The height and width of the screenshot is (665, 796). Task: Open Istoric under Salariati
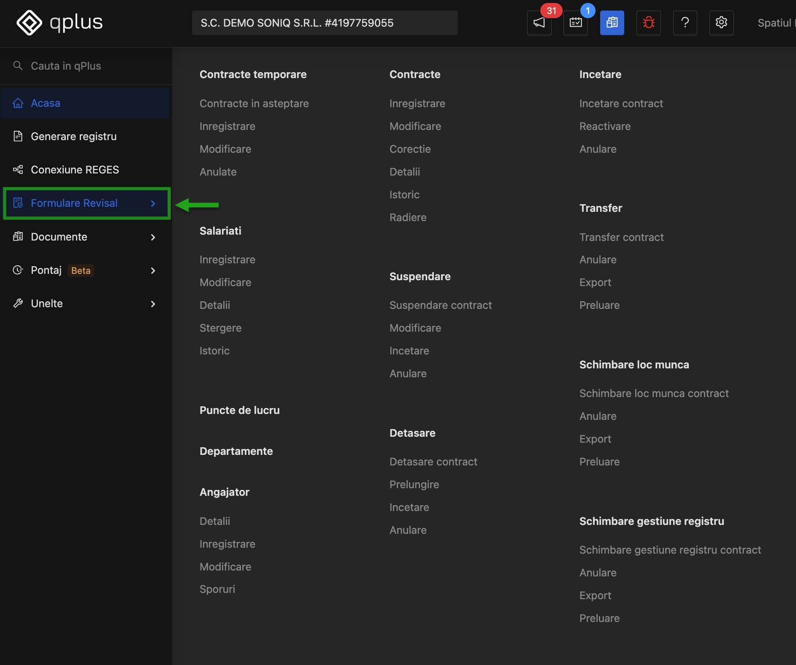click(214, 351)
